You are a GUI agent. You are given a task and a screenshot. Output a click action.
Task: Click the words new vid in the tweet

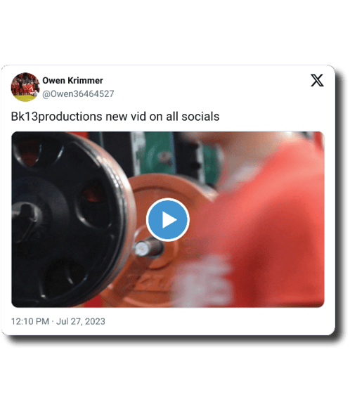126,117
